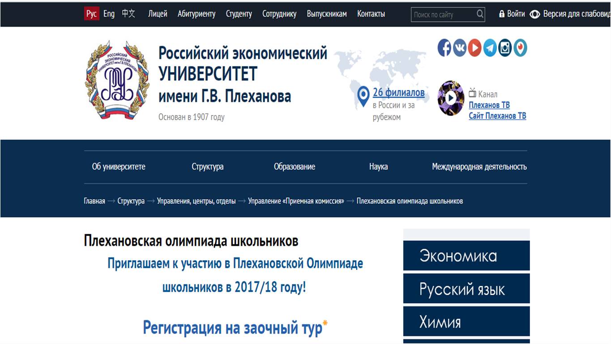
Task: Go to Управление «Приемная комиссия» breadcrumb
Action: point(296,201)
